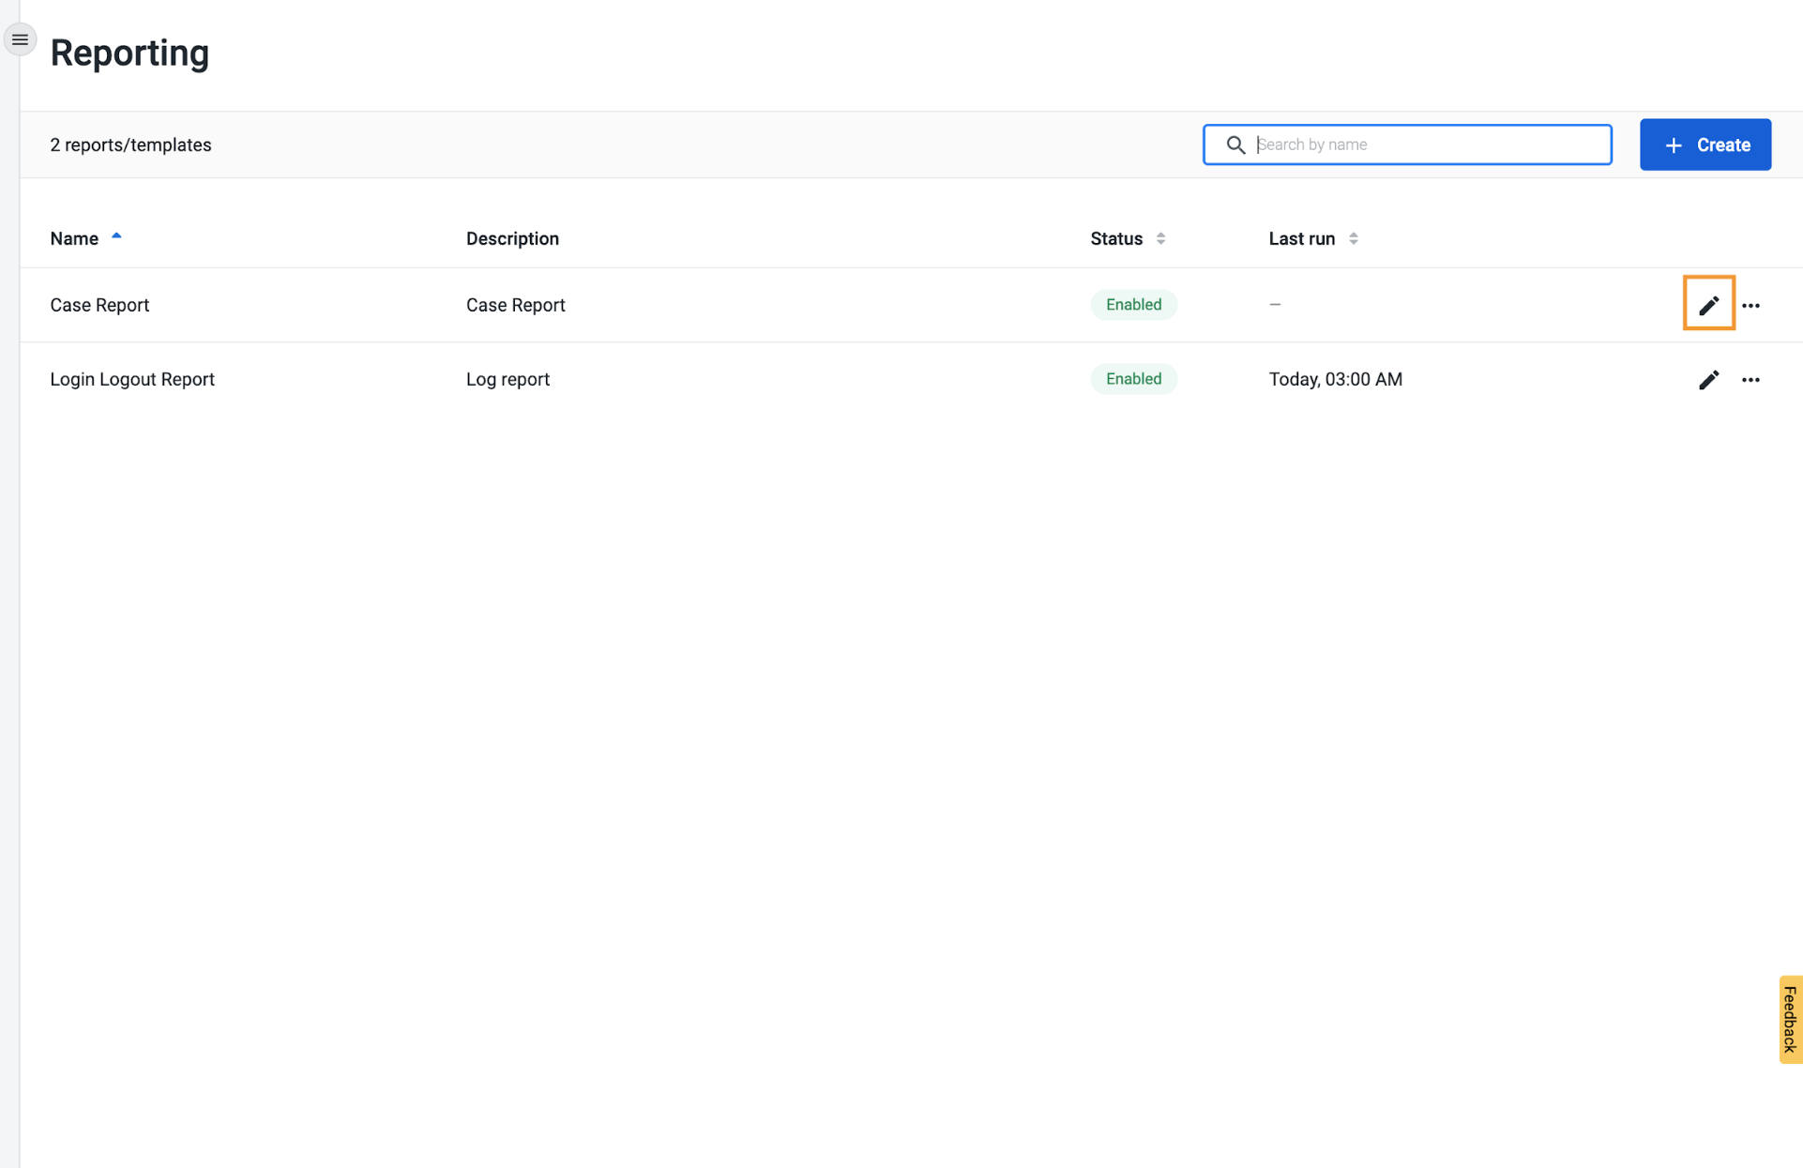The image size is (1803, 1168).
Task: Sort the table by Last run column
Action: click(x=1354, y=238)
